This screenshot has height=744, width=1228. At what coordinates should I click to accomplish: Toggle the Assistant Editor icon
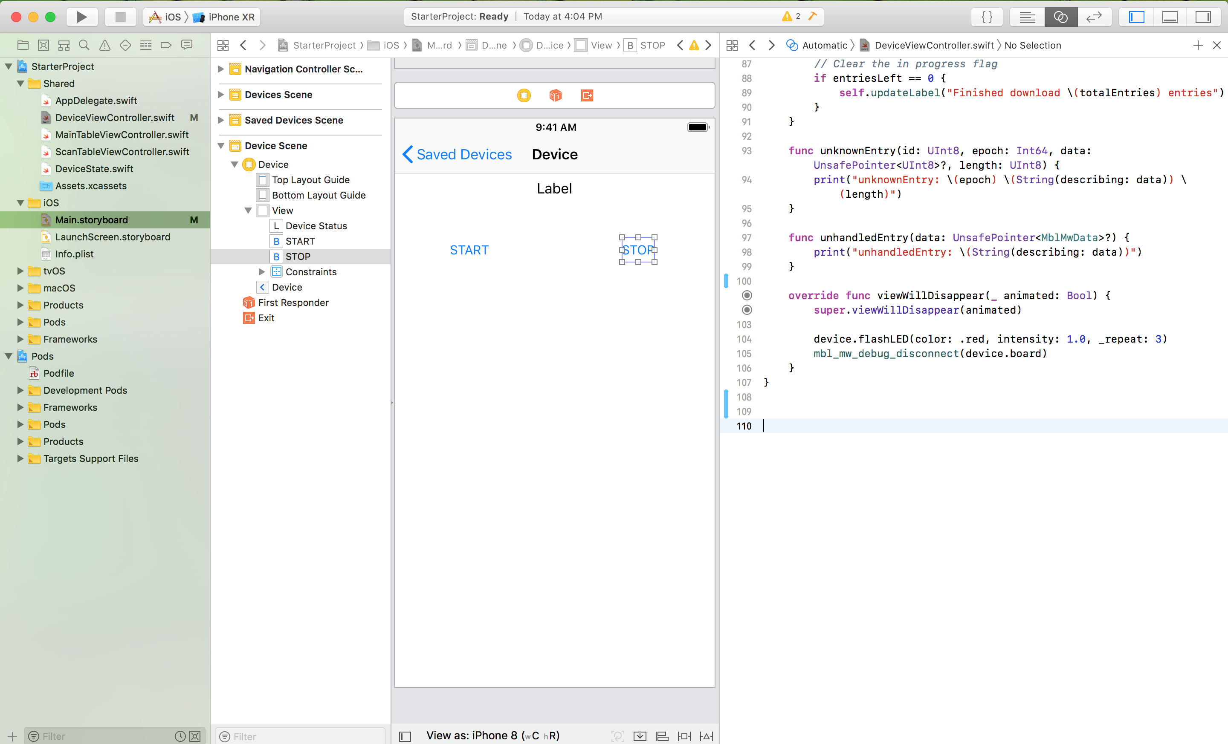point(1061,16)
